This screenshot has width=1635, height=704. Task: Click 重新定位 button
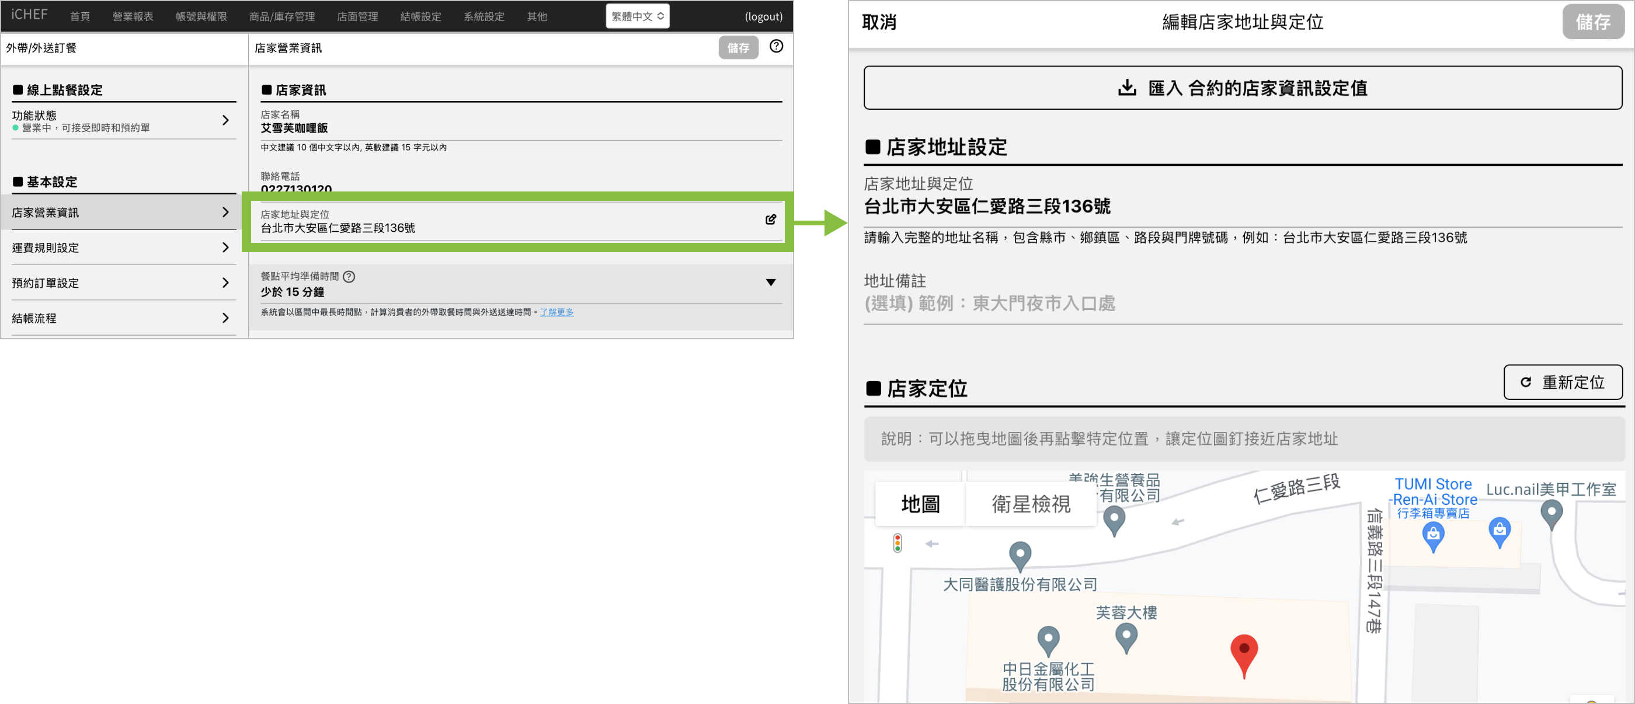(x=1562, y=382)
